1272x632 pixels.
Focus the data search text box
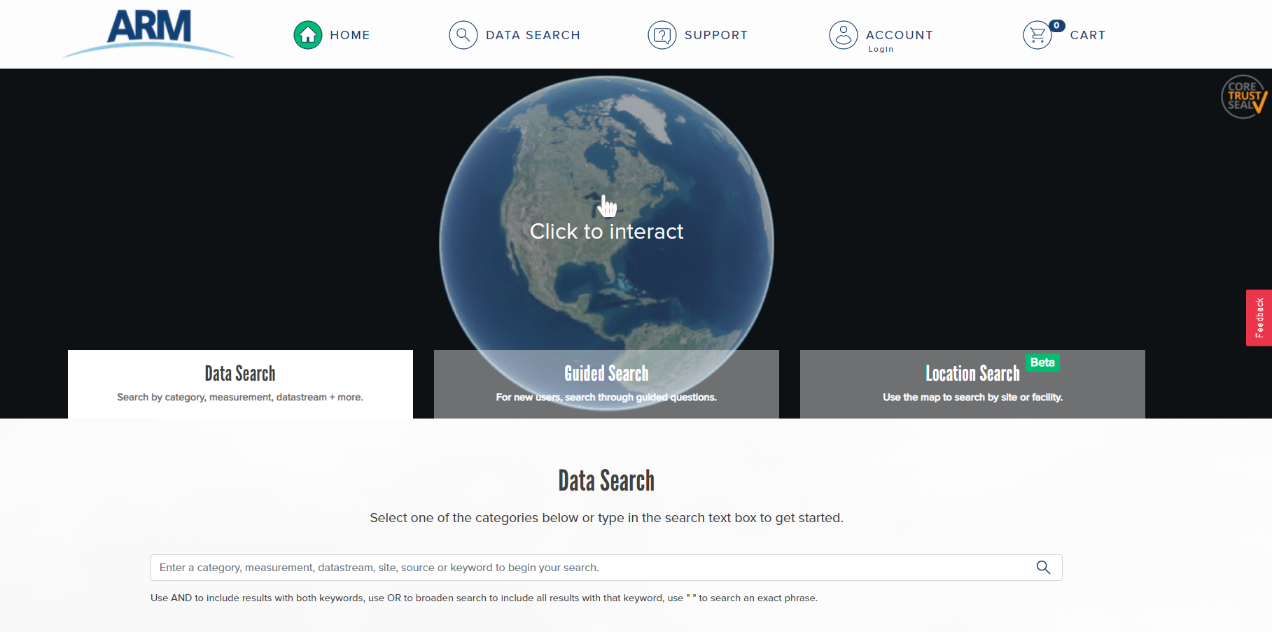[606, 568]
